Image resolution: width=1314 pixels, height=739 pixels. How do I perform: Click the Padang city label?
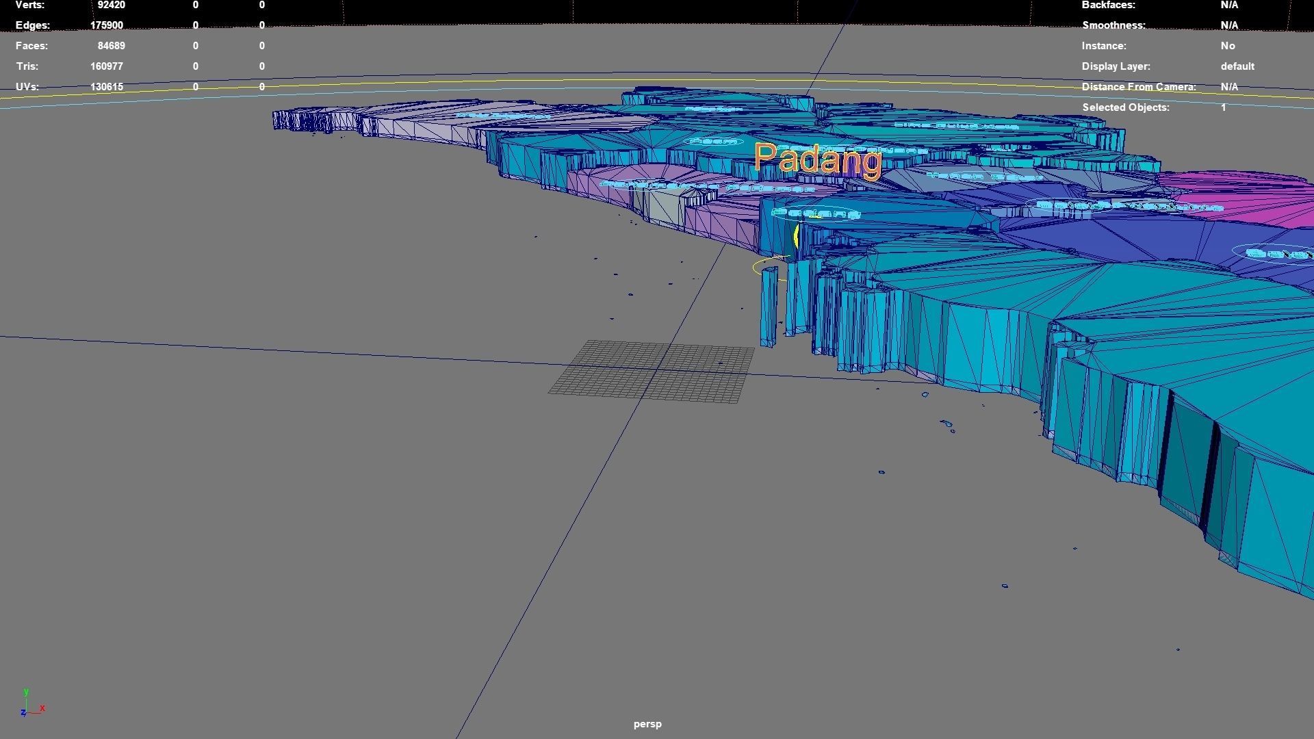[x=817, y=161]
